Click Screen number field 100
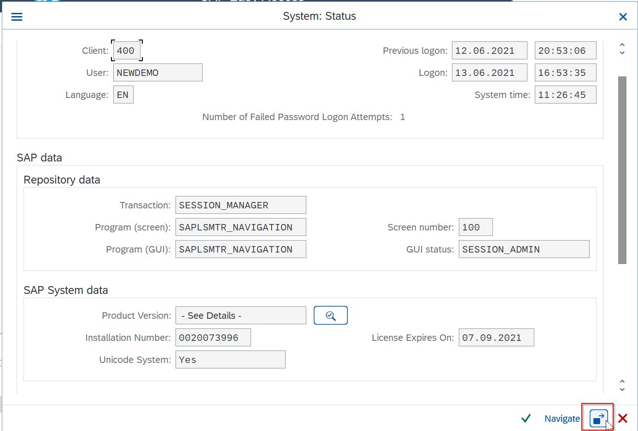 [x=475, y=227]
